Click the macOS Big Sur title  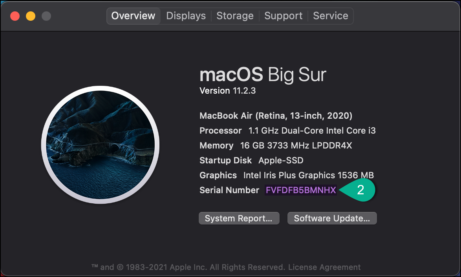coord(263,74)
